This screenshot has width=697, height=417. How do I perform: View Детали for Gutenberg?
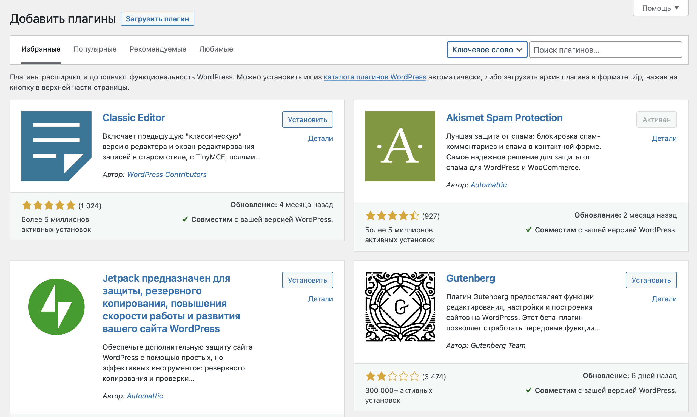click(664, 299)
